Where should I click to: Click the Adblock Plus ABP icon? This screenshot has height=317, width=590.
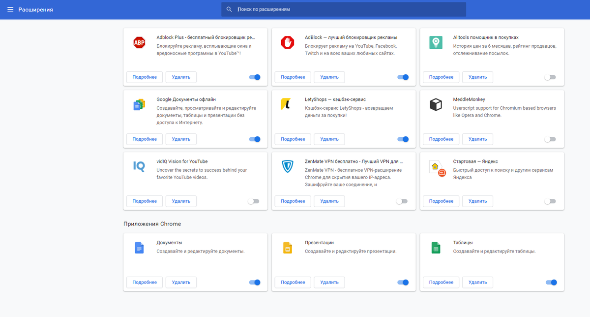(139, 42)
